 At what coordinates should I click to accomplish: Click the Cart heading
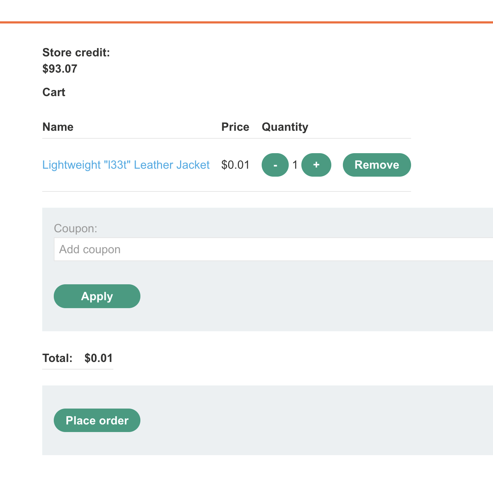tap(54, 92)
